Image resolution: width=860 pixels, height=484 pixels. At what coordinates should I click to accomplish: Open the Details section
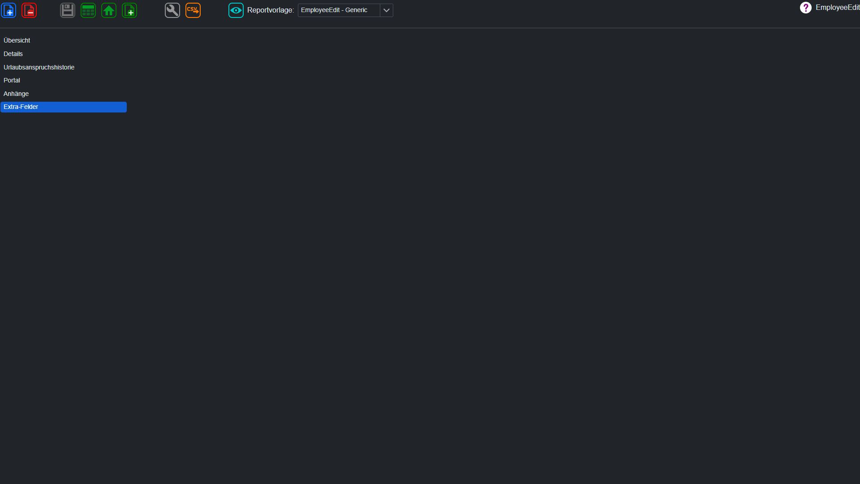coord(13,54)
